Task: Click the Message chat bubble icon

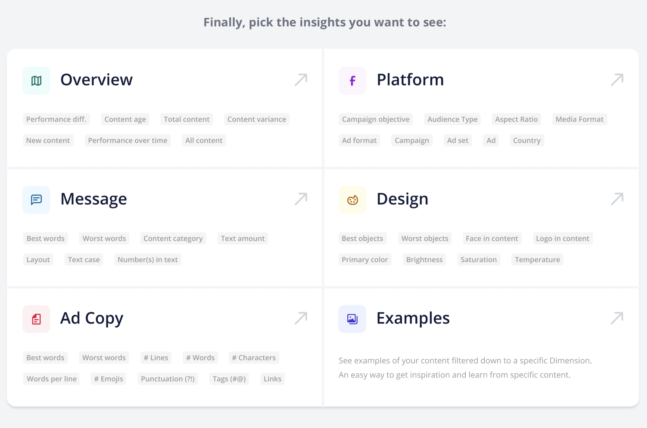Action: click(x=36, y=200)
